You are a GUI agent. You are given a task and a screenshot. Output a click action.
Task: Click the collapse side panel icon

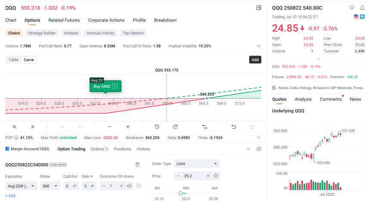coord(259,8)
